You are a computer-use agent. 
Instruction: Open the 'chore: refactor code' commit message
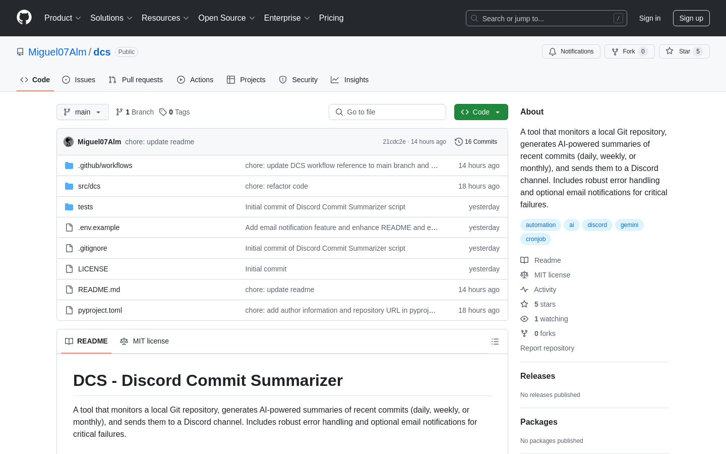tap(276, 186)
